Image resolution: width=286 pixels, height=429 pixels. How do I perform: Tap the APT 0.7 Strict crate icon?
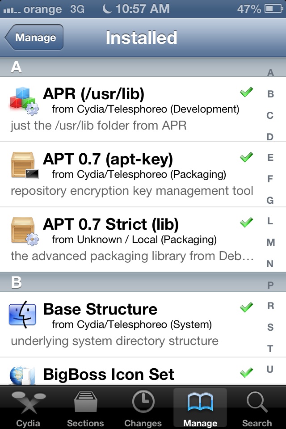25,231
